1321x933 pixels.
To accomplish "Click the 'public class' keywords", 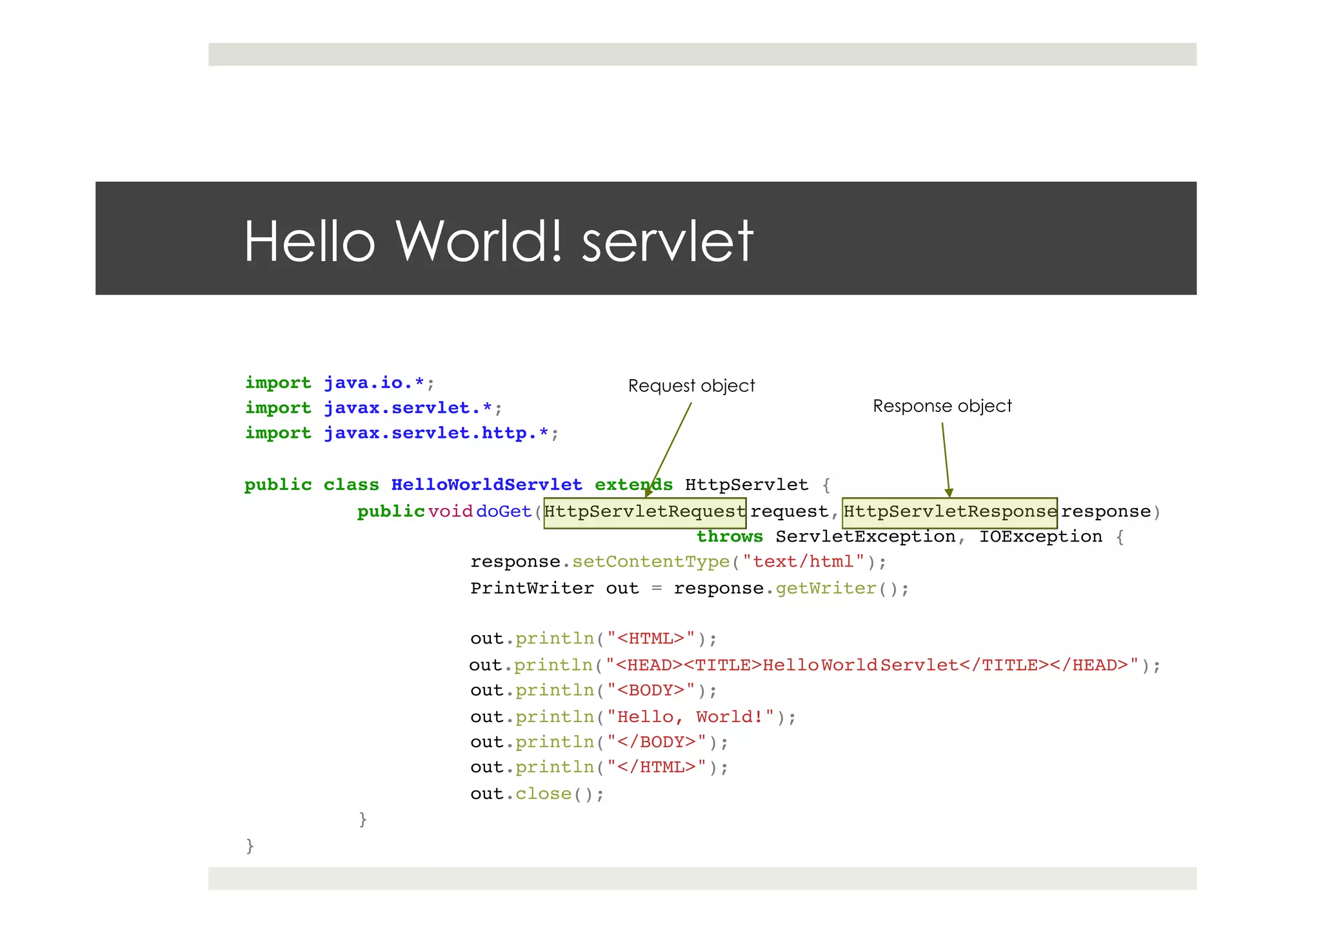I will coord(312,485).
